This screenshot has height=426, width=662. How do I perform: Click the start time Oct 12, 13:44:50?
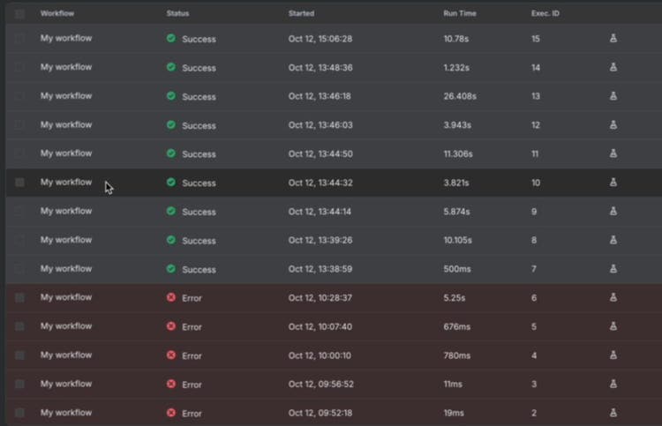320,154
